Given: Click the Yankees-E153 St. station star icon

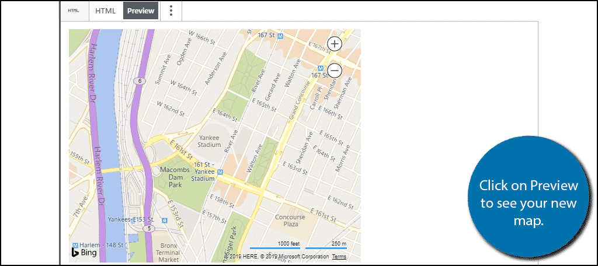Looking at the screenshot, I should pos(164,220).
